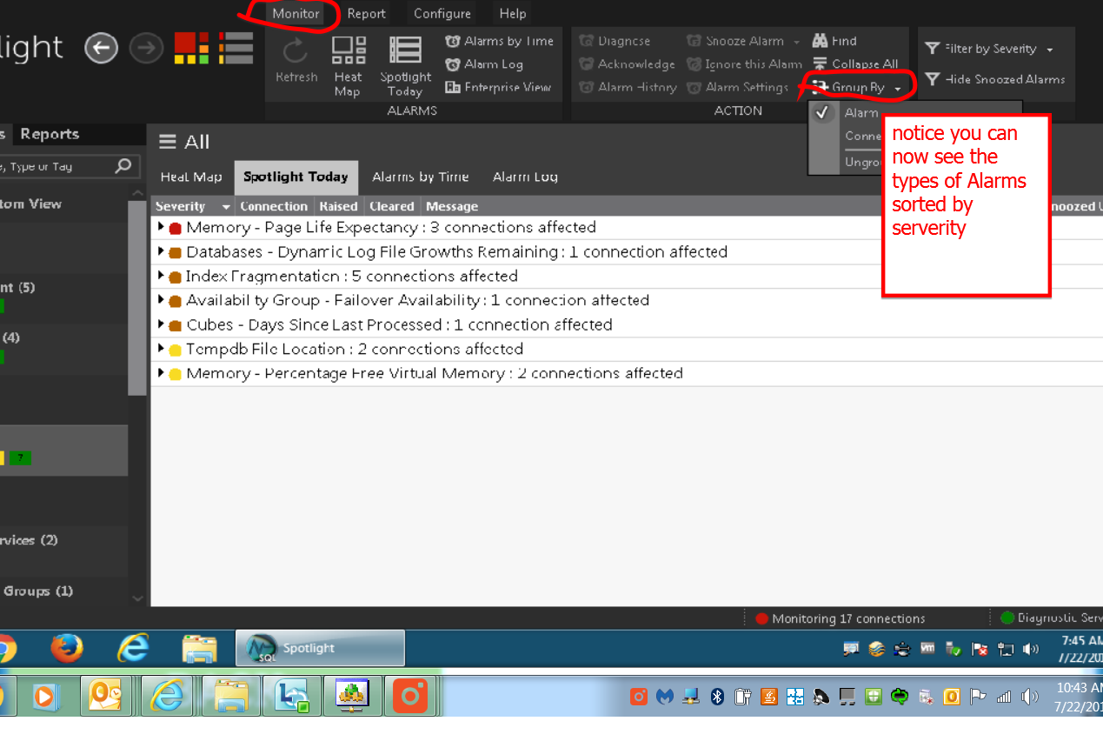Click Ignore this Alarm in the ribbon
The height and width of the screenshot is (741, 1103).
pyautogui.click(x=744, y=64)
